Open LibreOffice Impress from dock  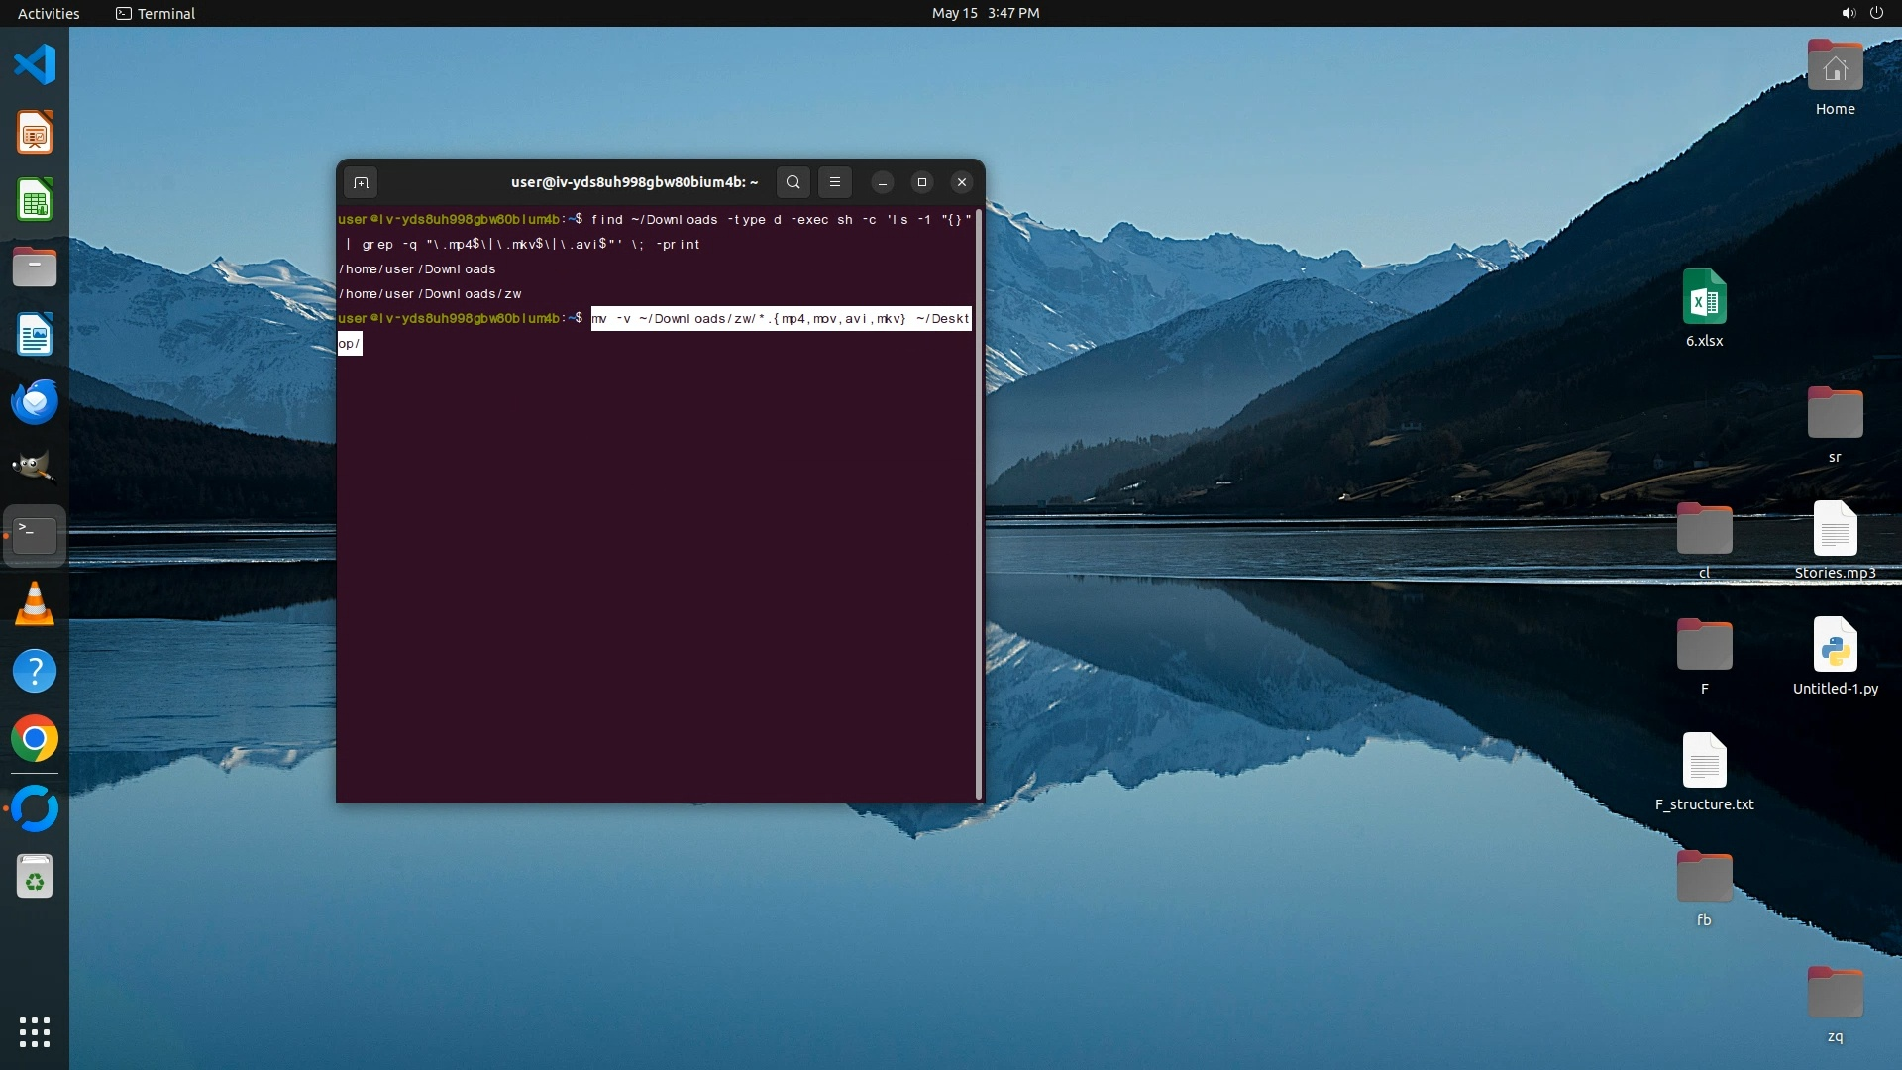tap(35, 133)
